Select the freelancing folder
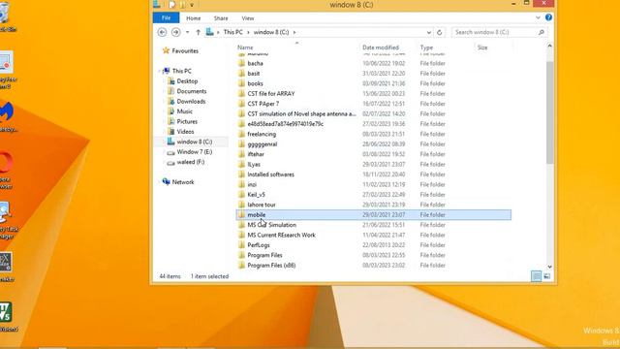The height and width of the screenshot is (349, 620). pyautogui.click(x=262, y=134)
